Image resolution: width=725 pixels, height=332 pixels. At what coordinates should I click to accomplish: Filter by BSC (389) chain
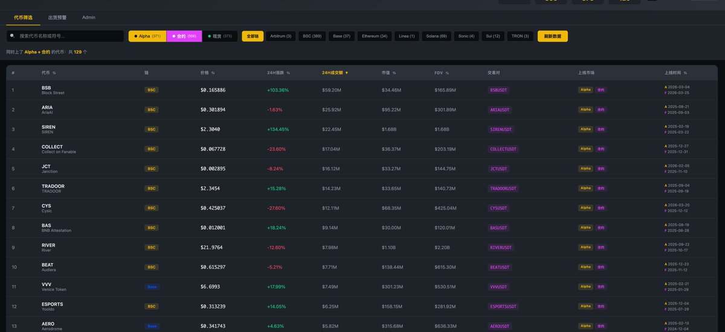(312, 36)
